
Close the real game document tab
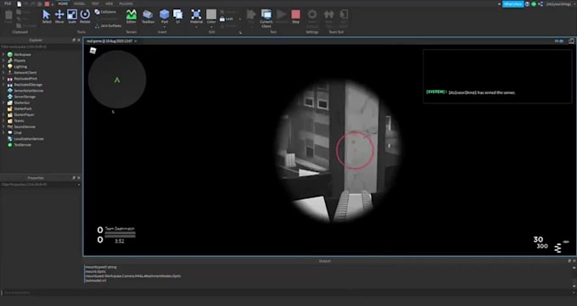136,42
